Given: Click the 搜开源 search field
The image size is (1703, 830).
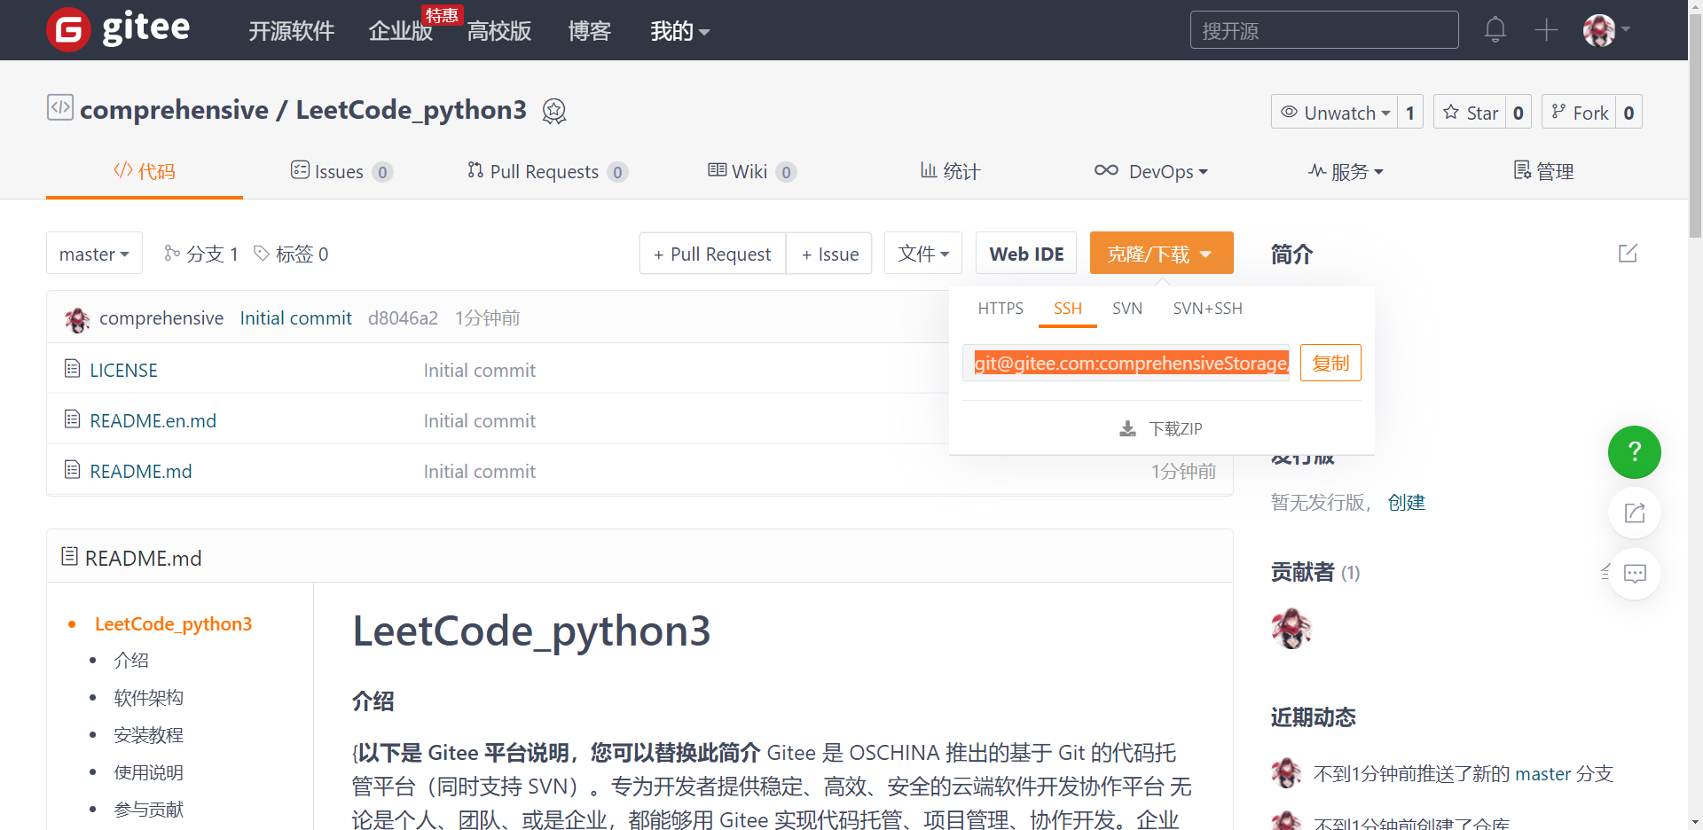Looking at the screenshot, I should coord(1324,30).
